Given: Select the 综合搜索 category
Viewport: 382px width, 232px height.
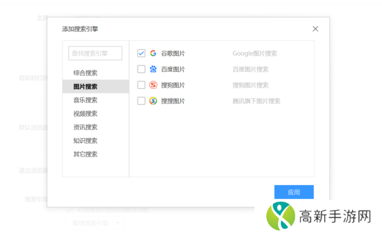Looking at the screenshot, I should coord(95,72).
